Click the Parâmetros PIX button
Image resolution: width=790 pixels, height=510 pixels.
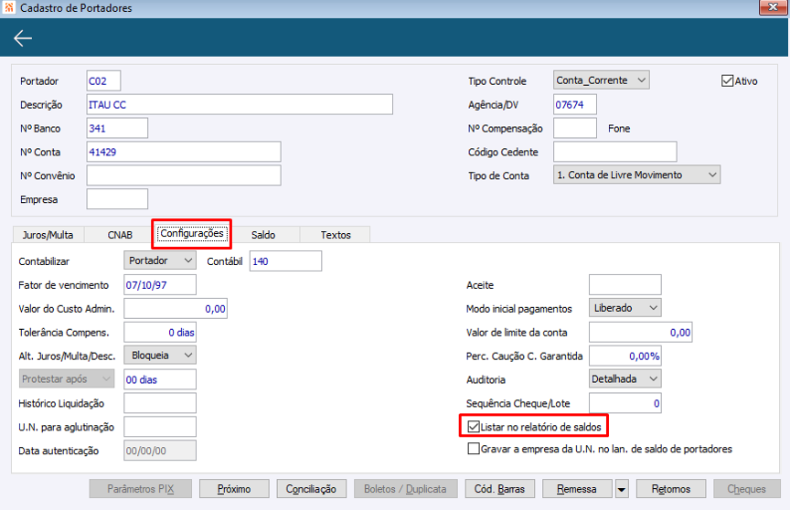tap(141, 489)
